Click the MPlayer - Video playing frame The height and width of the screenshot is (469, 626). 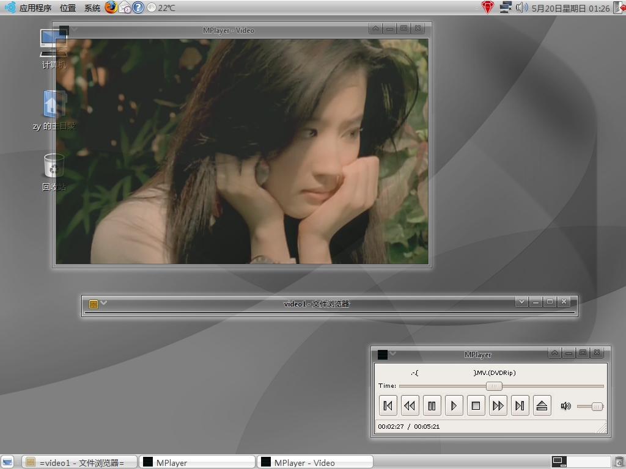pos(242,151)
